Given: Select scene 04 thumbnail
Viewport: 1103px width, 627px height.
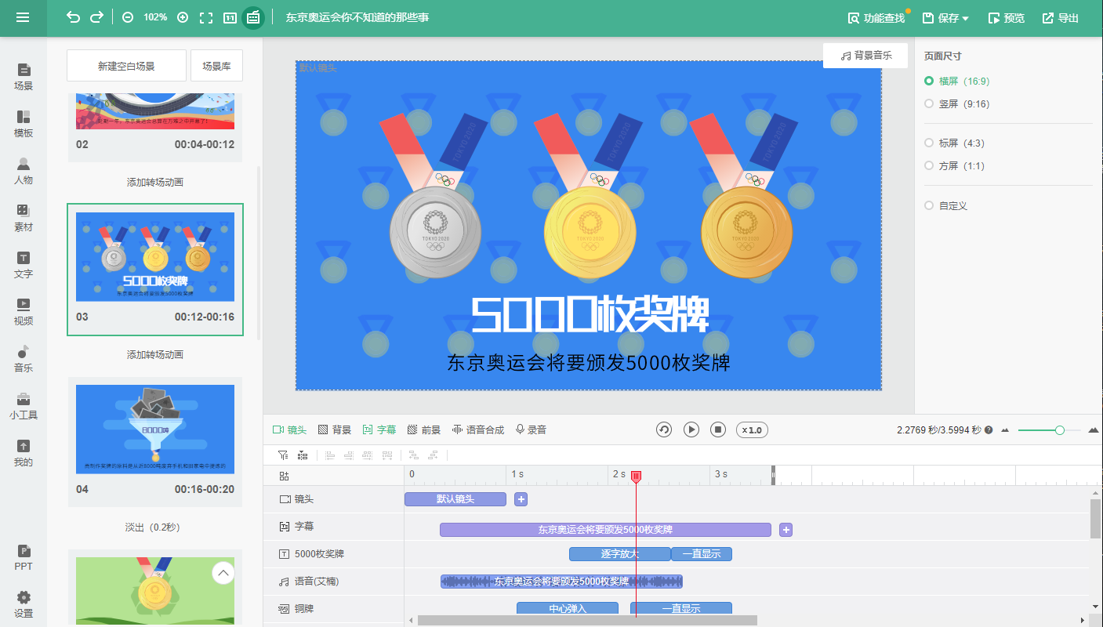Looking at the screenshot, I should [155, 429].
